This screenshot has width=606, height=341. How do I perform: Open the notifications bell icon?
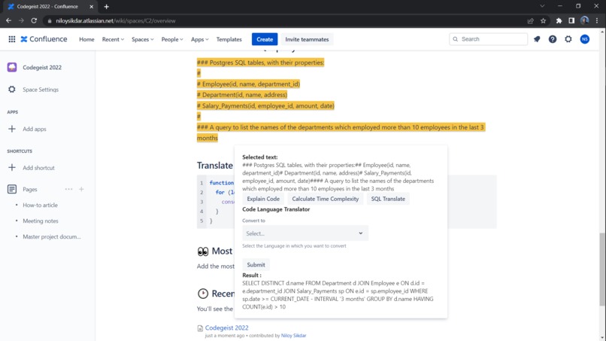pyautogui.click(x=537, y=39)
